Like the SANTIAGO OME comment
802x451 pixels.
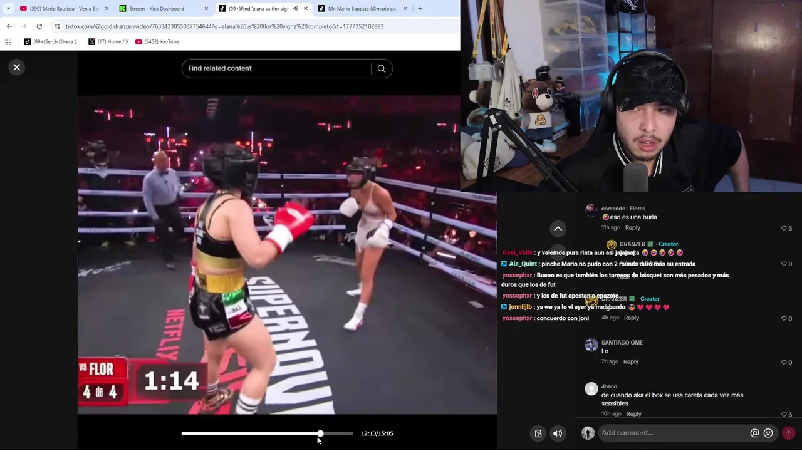784,362
